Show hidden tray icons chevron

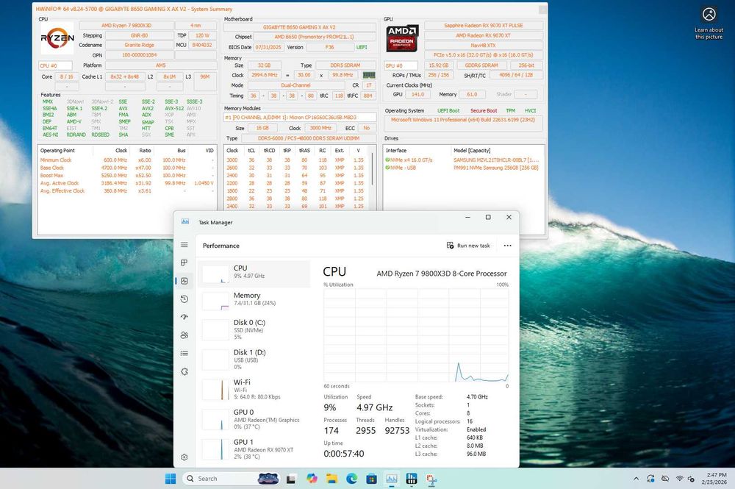(636, 479)
